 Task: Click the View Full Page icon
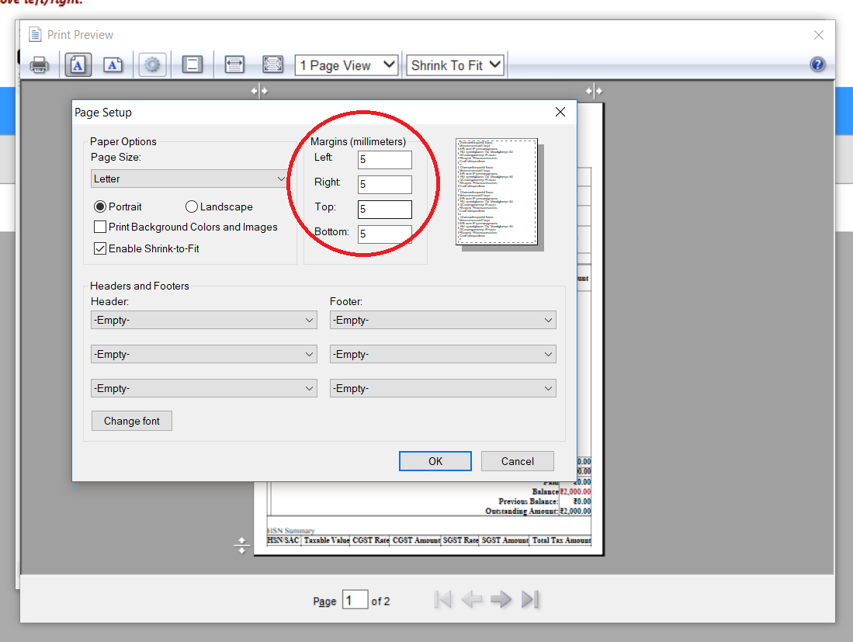[x=272, y=64]
